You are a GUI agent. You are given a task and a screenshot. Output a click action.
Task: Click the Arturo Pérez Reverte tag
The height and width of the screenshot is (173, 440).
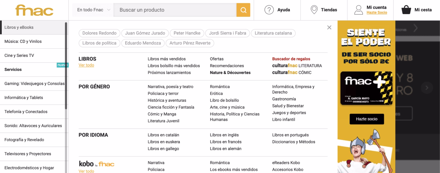(x=190, y=43)
